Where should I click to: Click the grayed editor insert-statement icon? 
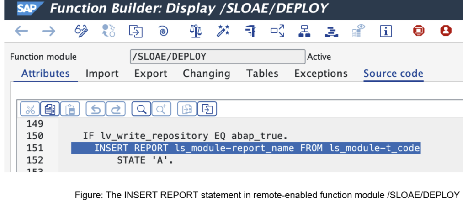187,109
